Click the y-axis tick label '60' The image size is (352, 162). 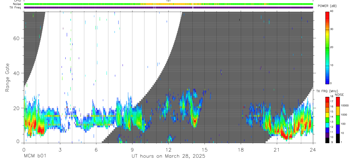click(x=16, y=38)
